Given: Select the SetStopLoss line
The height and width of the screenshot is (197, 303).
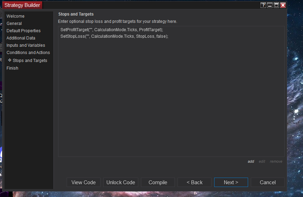Looking at the screenshot, I should coord(114,36).
